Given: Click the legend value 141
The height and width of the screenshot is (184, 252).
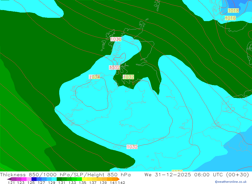Looking at the screenshot, I should (x=113, y=182).
